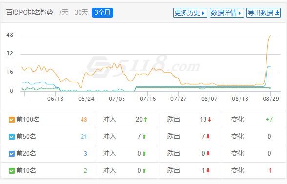Click the arrow icon beside 数据详情

pyautogui.click(x=240, y=13)
